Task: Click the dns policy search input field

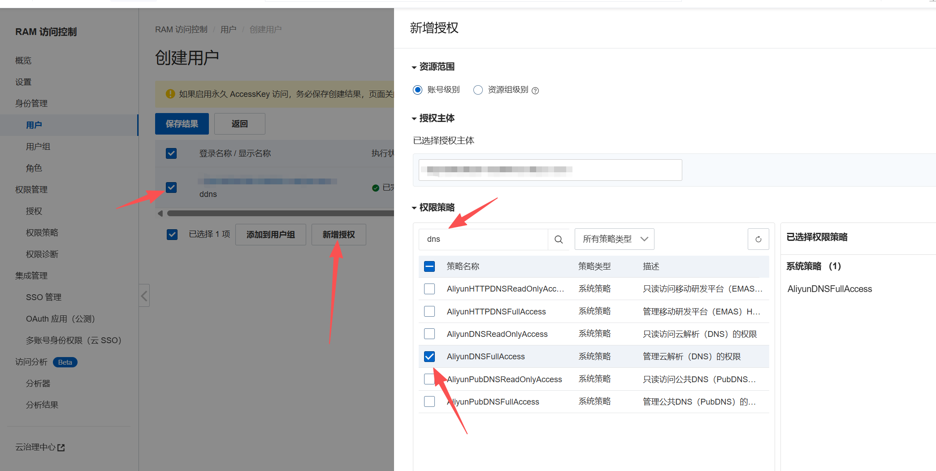Action: point(483,240)
